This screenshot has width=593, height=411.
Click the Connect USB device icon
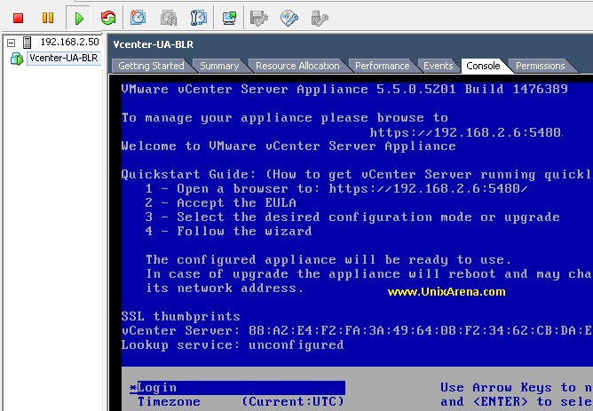[x=320, y=18]
